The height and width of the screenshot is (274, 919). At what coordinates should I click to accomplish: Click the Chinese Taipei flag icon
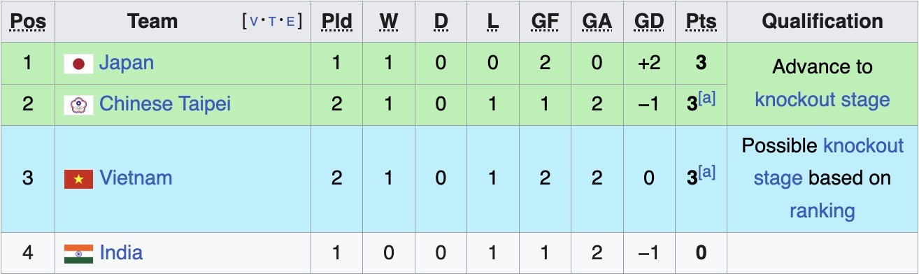[78, 106]
